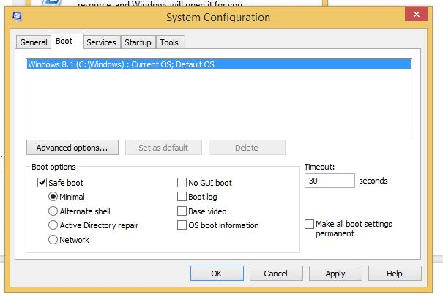
Task: Close the System Configuration dialog
Action: 417,14
